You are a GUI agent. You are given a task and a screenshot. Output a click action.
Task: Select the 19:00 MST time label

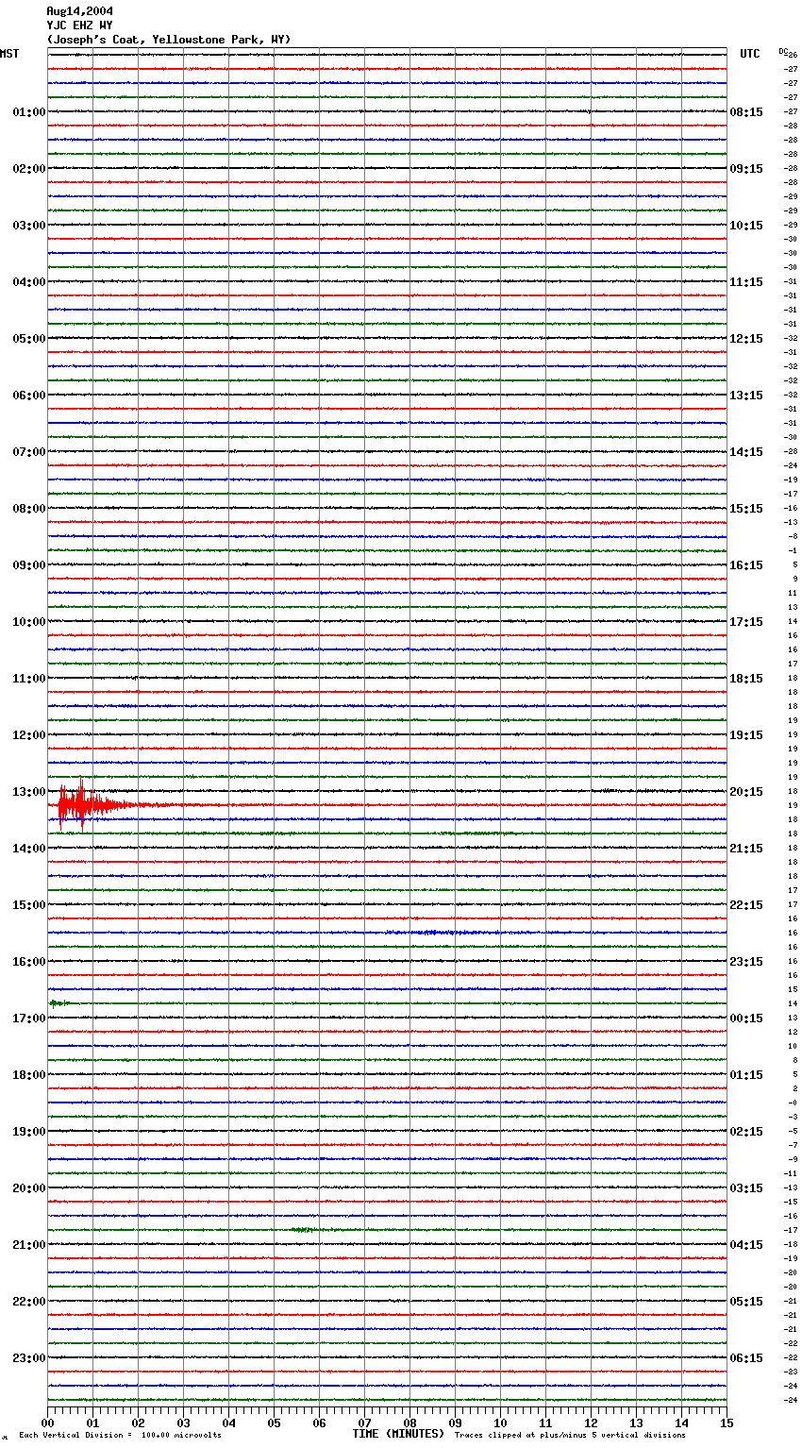click(x=29, y=1132)
